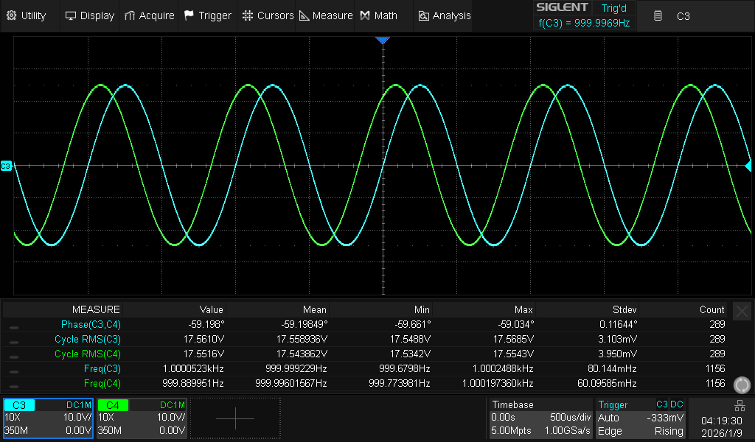The width and height of the screenshot is (755, 442).
Task: Open the Measure dropdown menu
Action: [325, 15]
